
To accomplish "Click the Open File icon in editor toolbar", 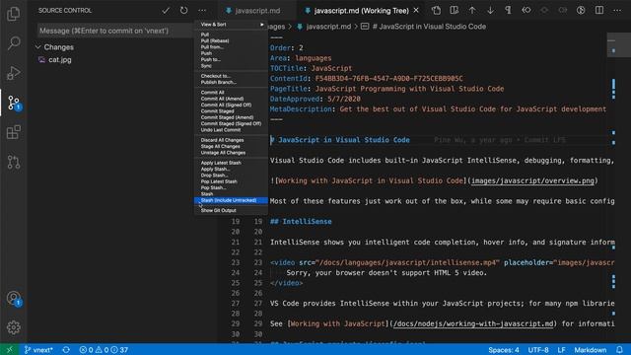I will [x=436, y=11].
